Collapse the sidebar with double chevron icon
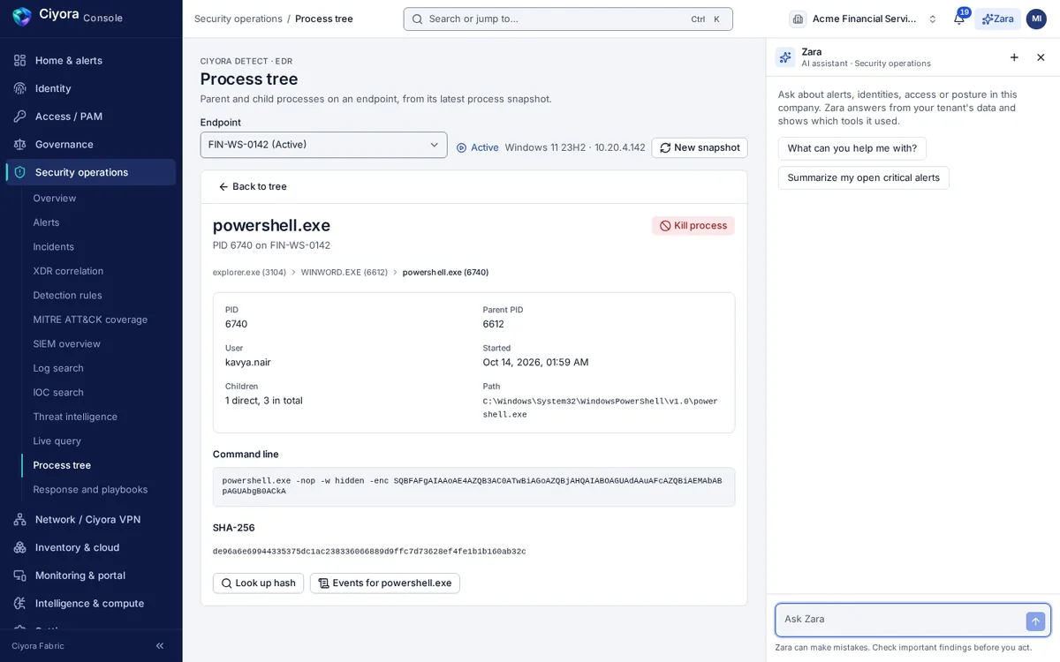The height and width of the screenshot is (662, 1060). click(x=160, y=646)
